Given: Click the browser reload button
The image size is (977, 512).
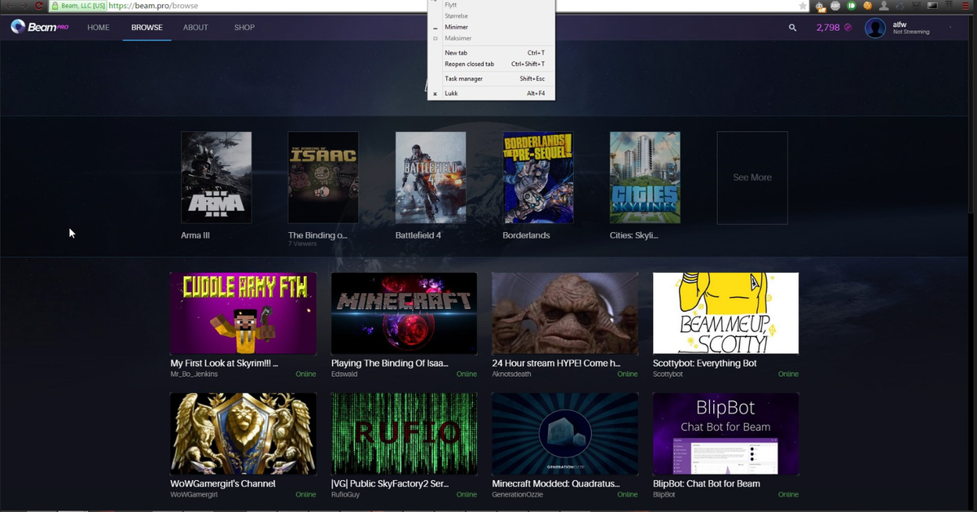Looking at the screenshot, I should click(x=38, y=6).
